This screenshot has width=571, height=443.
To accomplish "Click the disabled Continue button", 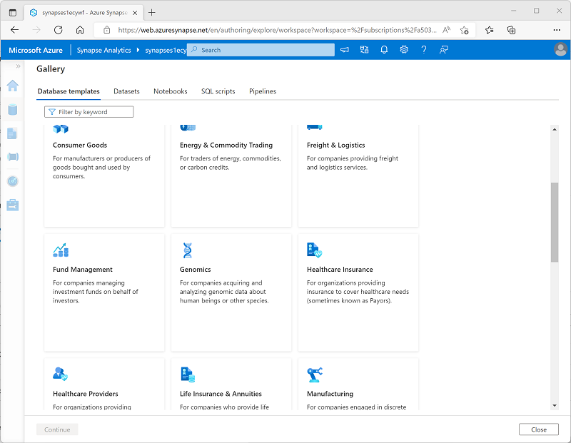I will coord(56,429).
